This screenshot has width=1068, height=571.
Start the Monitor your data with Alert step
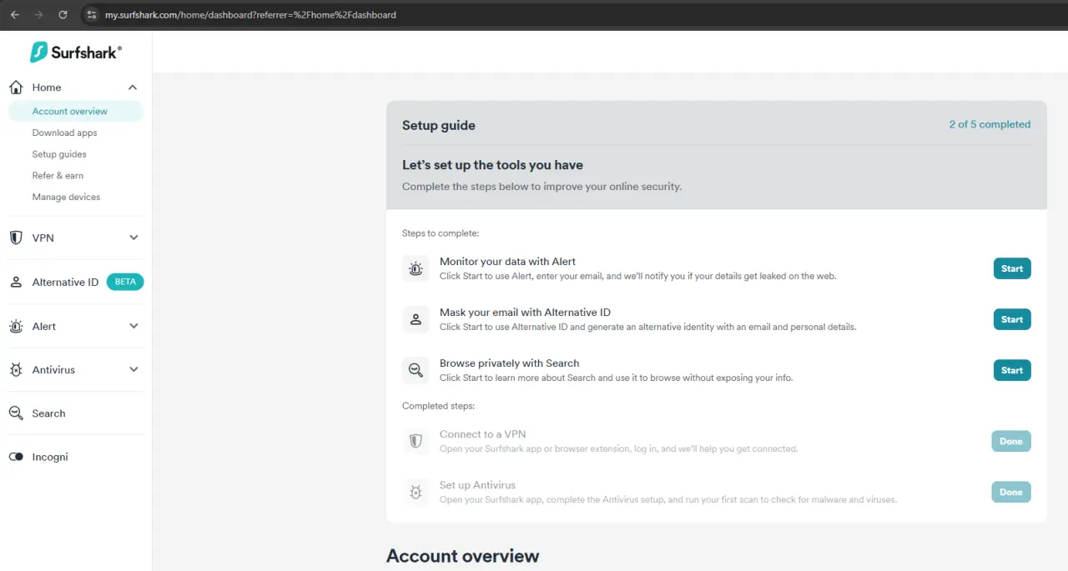pyautogui.click(x=1012, y=268)
